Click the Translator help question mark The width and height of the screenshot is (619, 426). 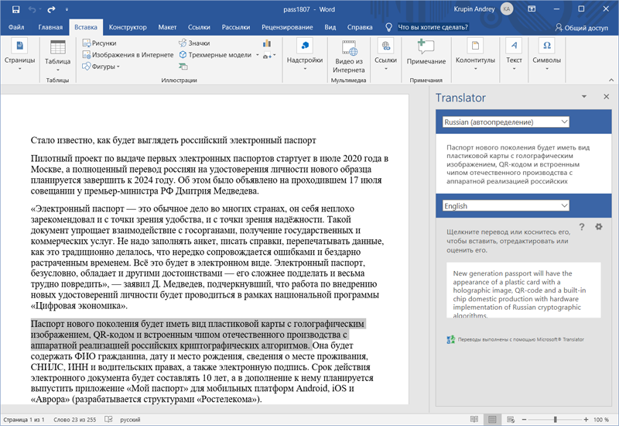(x=581, y=227)
